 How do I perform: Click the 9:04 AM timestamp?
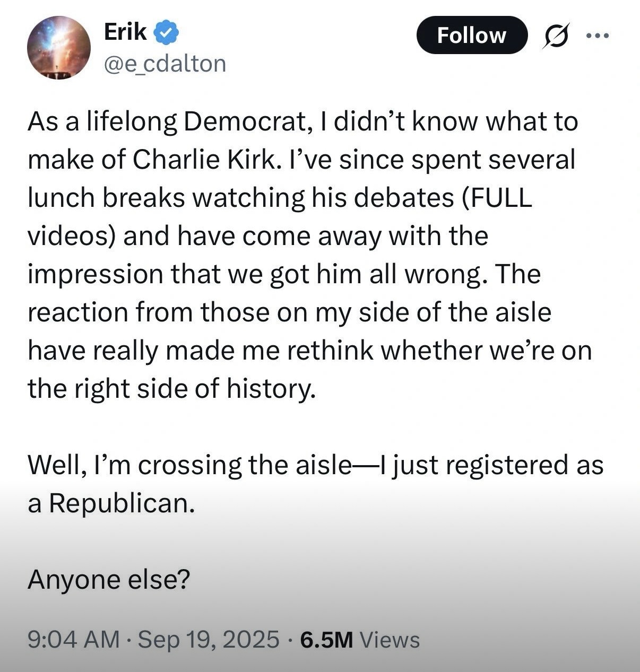click(73, 640)
